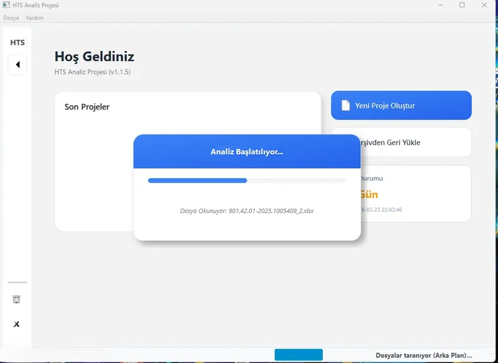This screenshot has height=363, width=498.
Task: Collapse the sidebar with the back arrow
Action: [17, 64]
